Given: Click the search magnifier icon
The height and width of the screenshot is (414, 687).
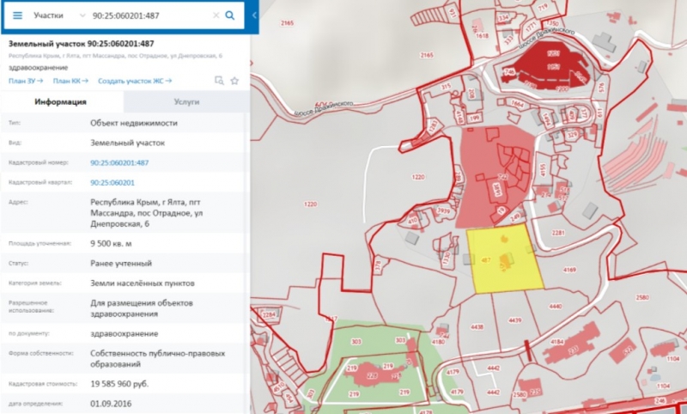Looking at the screenshot, I should click(230, 15).
